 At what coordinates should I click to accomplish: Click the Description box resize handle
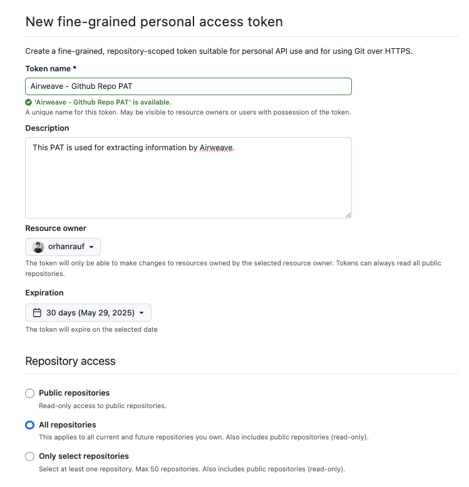tap(348, 214)
